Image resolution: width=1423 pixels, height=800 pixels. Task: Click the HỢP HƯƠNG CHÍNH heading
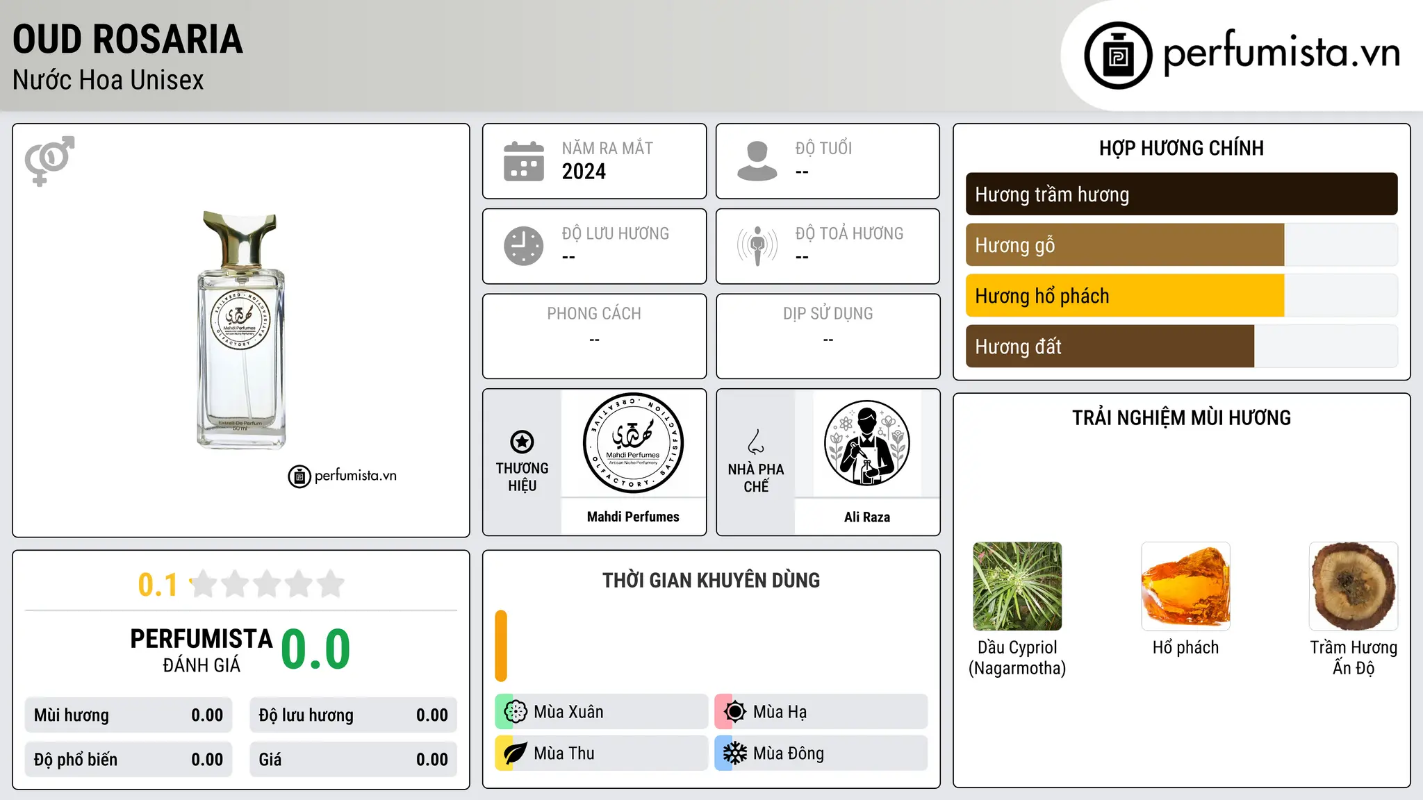point(1181,148)
